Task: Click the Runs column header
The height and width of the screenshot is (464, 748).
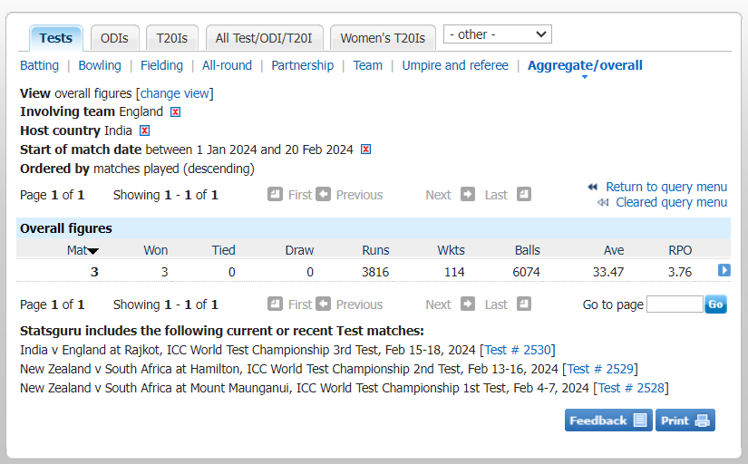Action: [x=375, y=250]
